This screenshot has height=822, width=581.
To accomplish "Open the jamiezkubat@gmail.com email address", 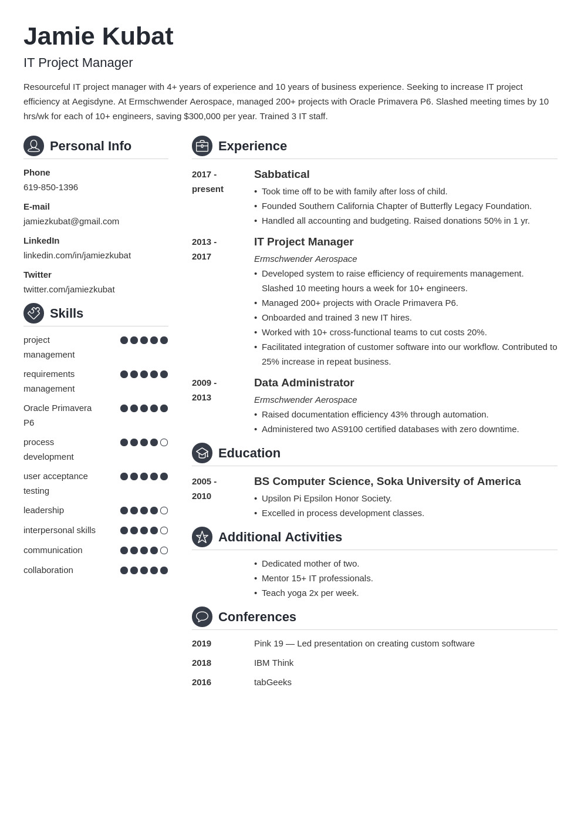I will [71, 221].
